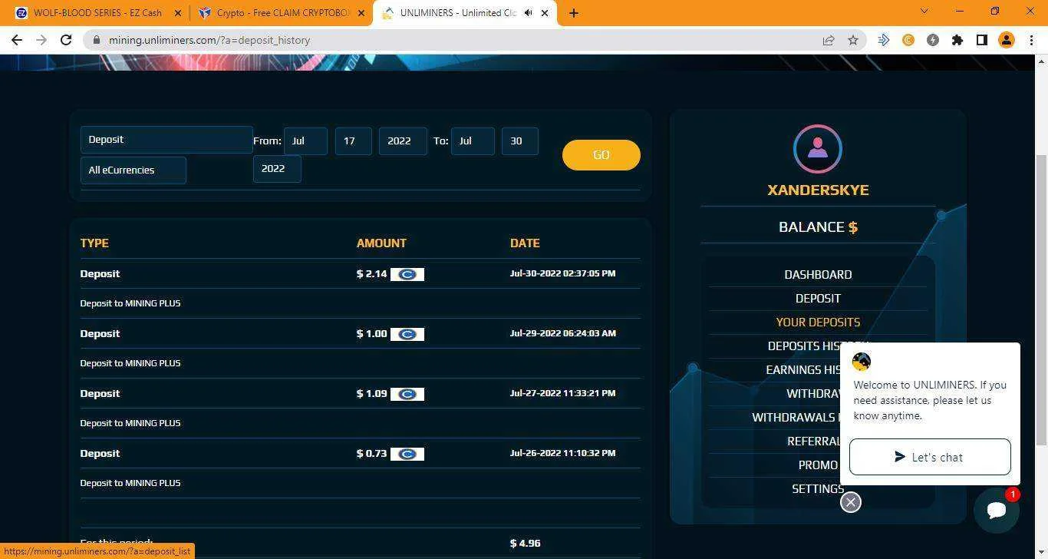View site security info lock icon
This screenshot has width=1048, height=559.
(x=95, y=40)
